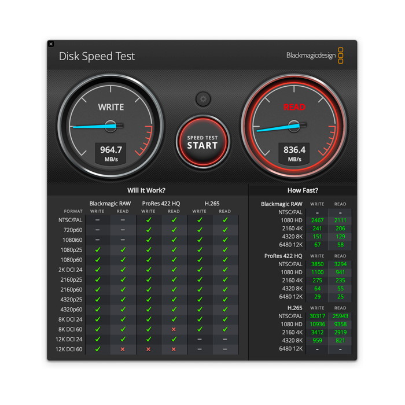Click the 12K DCI 60 format row label
Image resolution: width=405 pixels, height=405 pixels.
tap(69, 349)
